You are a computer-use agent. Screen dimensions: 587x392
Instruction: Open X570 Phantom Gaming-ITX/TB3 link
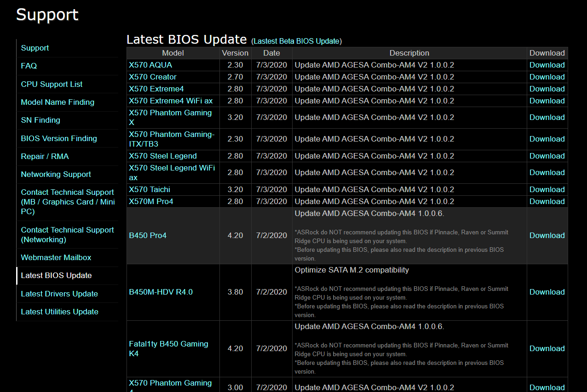tap(172, 139)
